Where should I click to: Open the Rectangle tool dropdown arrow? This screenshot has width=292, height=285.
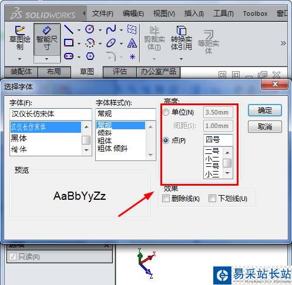coord(79,43)
